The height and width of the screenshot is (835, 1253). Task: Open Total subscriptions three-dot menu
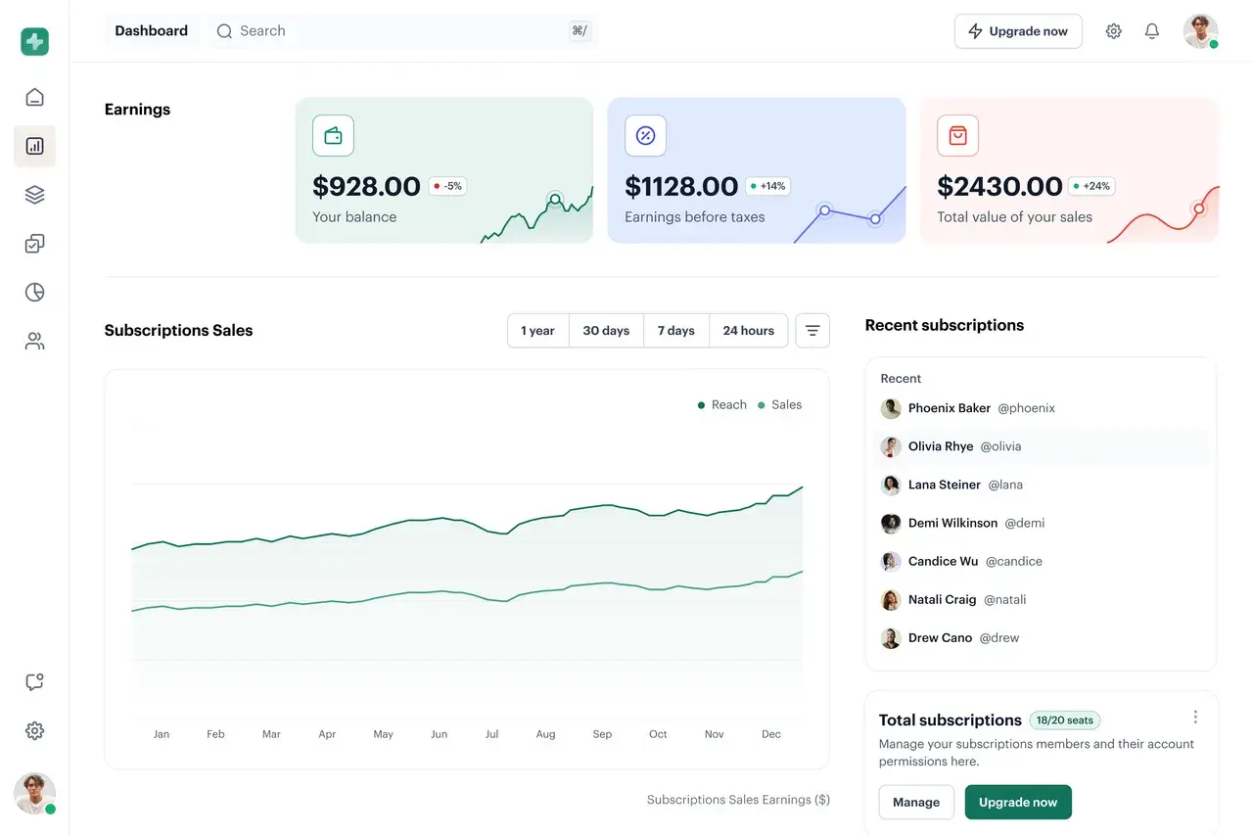(1195, 718)
